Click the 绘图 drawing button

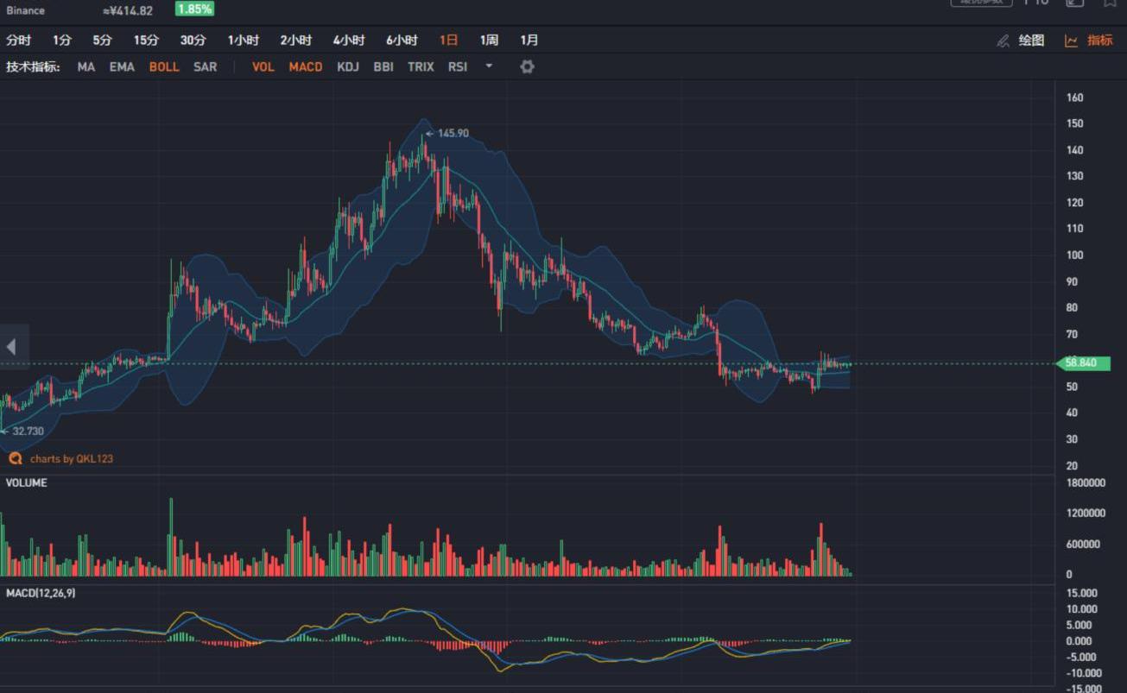[x=1031, y=41]
